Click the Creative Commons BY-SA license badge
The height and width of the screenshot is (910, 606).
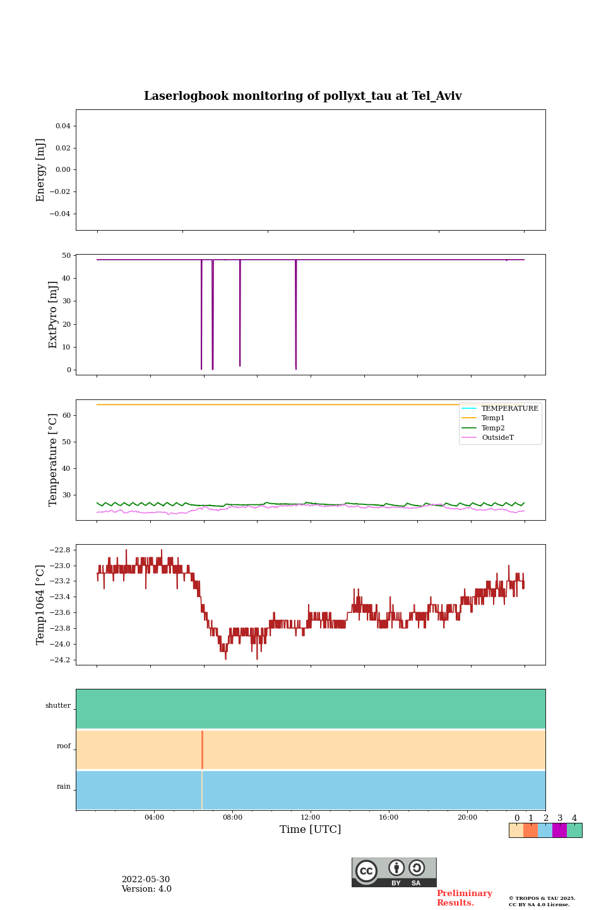(394, 872)
